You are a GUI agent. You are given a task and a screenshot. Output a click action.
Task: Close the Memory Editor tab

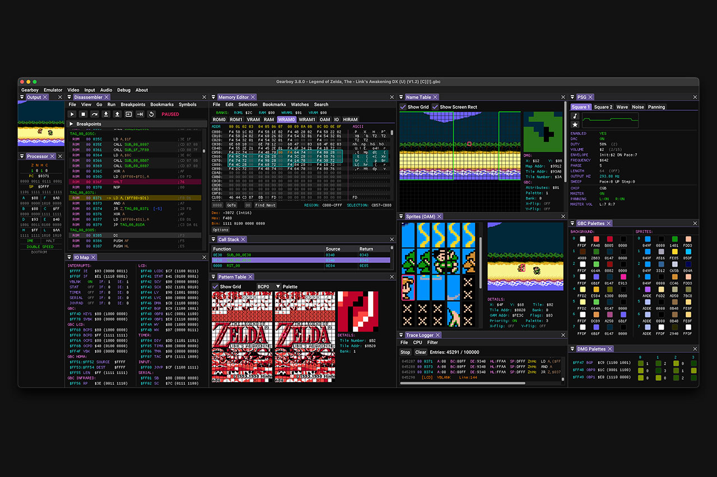tap(253, 97)
